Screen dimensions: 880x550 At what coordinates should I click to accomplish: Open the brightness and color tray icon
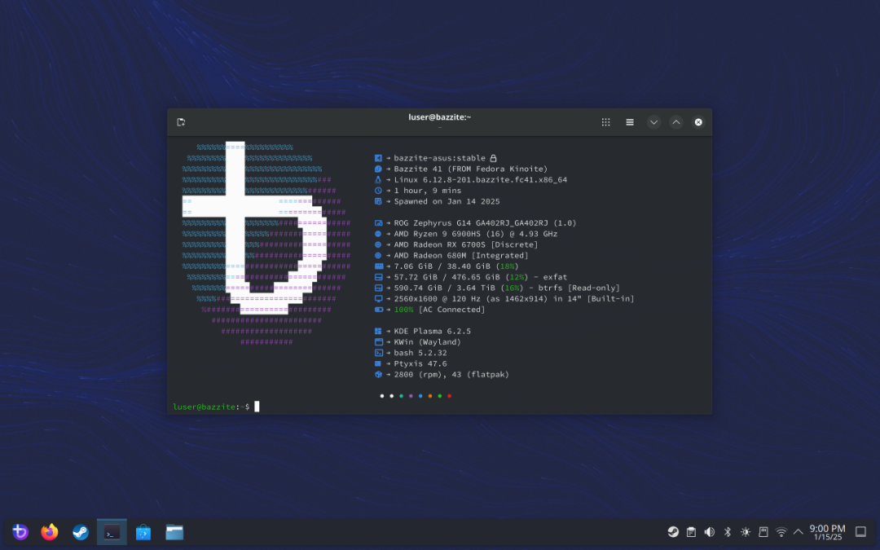pos(746,532)
